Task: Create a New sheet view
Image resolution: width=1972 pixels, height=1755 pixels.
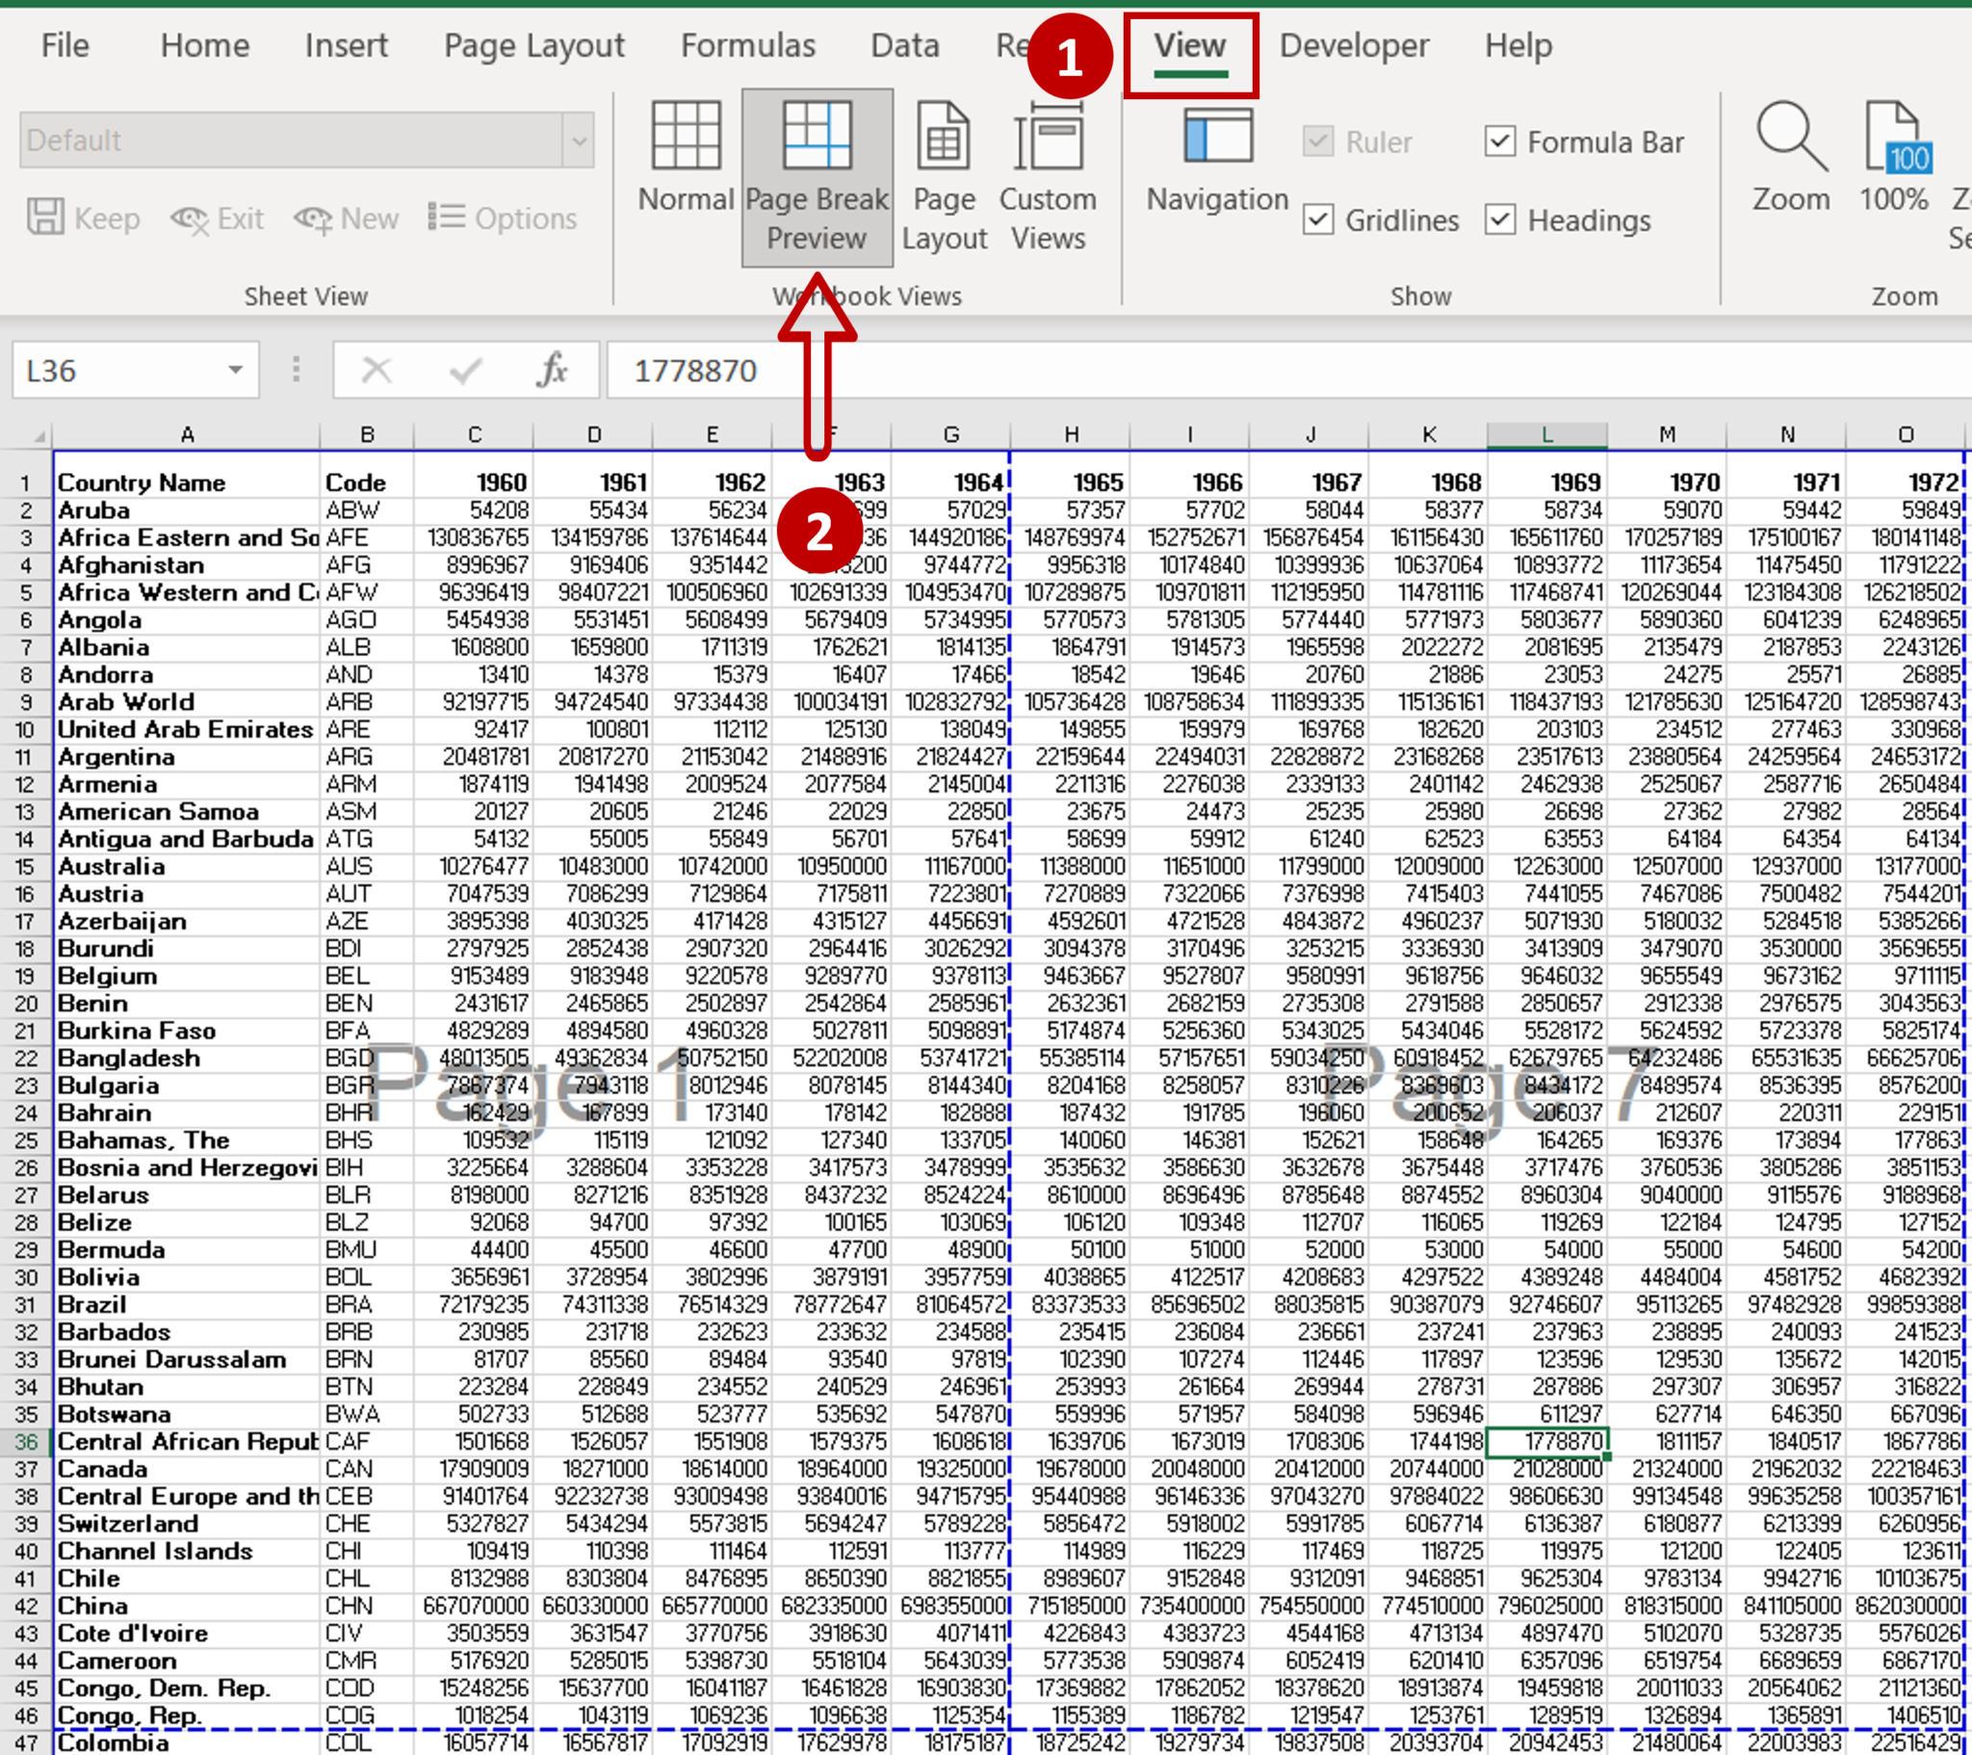Action: click(x=348, y=218)
